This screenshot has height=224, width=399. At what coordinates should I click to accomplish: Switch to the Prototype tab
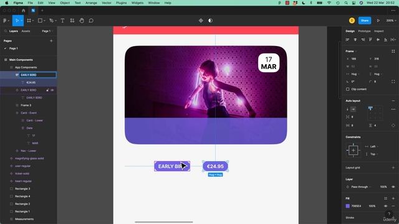point(364,31)
